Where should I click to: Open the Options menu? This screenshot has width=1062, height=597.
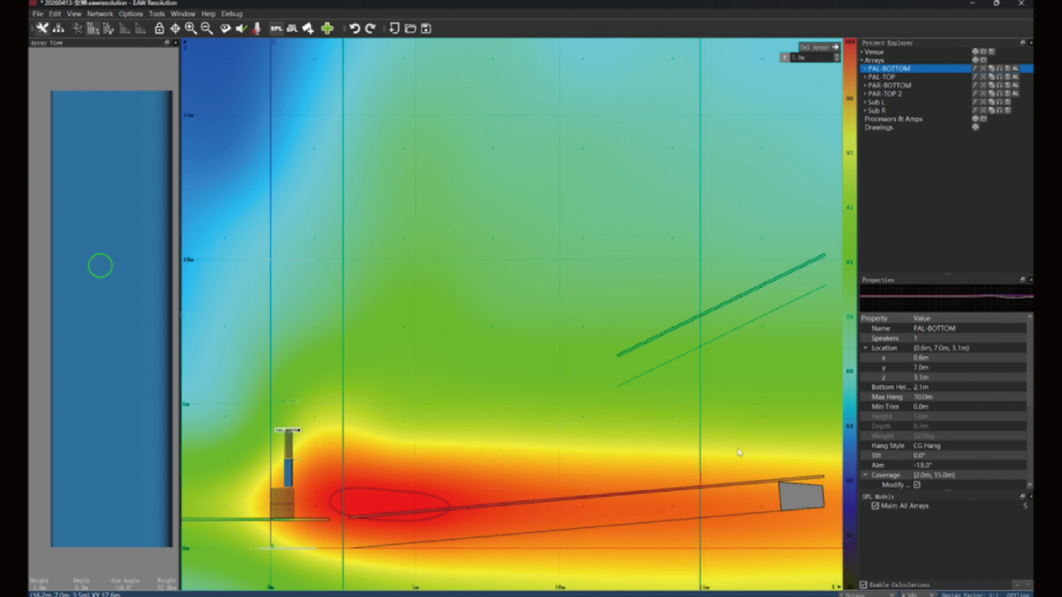pos(131,14)
